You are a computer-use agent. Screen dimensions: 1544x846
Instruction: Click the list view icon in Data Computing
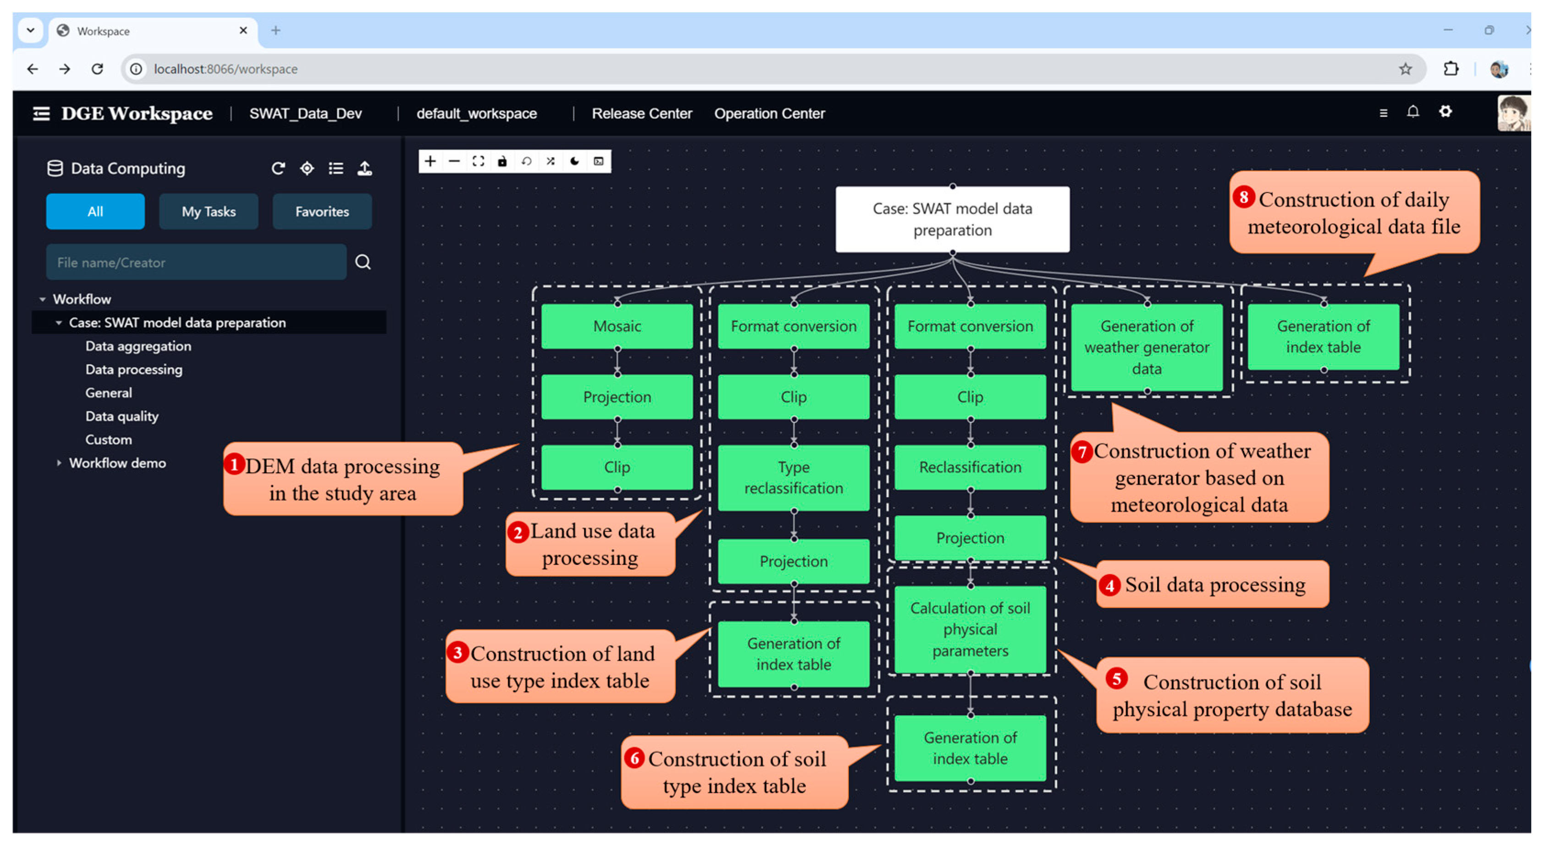[336, 169]
